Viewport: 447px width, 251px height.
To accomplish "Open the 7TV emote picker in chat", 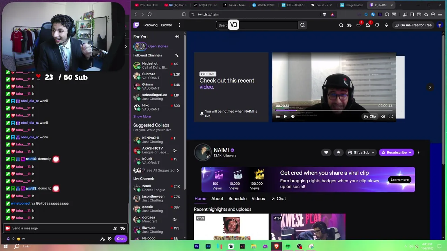I will point(123,228).
